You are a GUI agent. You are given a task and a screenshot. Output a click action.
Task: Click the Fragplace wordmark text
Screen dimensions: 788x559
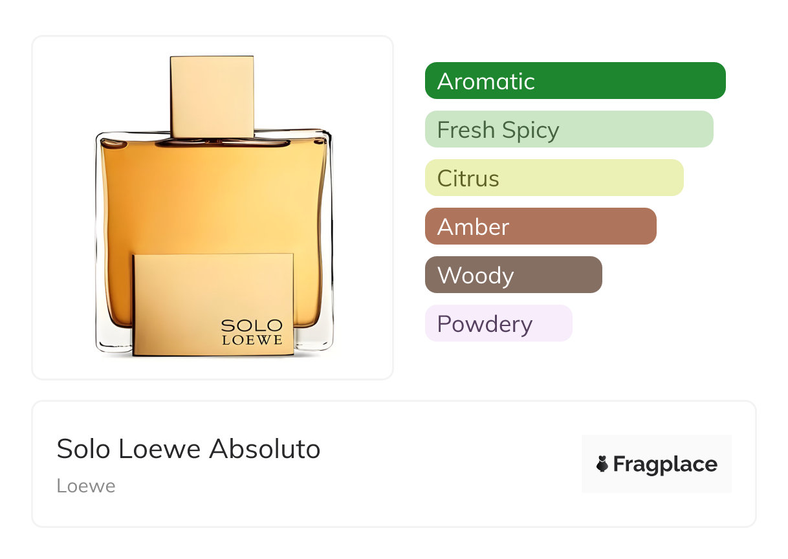pyautogui.click(x=665, y=464)
